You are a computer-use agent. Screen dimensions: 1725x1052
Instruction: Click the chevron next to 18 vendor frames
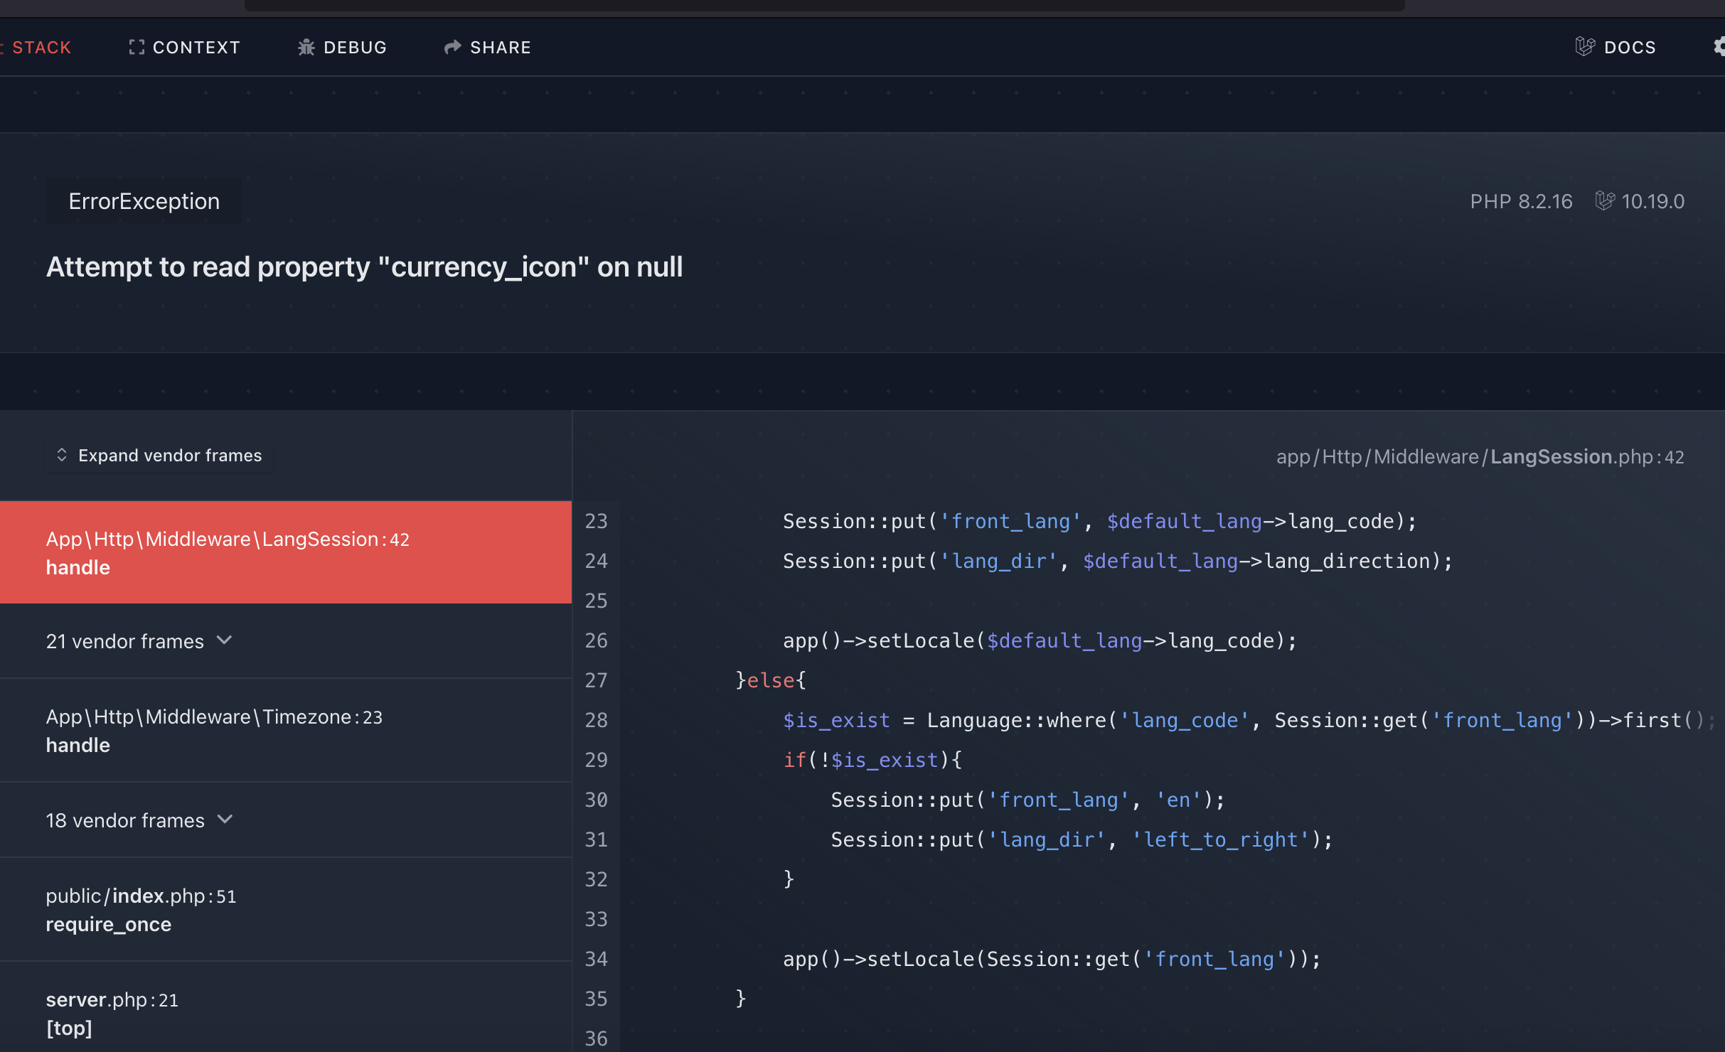[225, 820]
